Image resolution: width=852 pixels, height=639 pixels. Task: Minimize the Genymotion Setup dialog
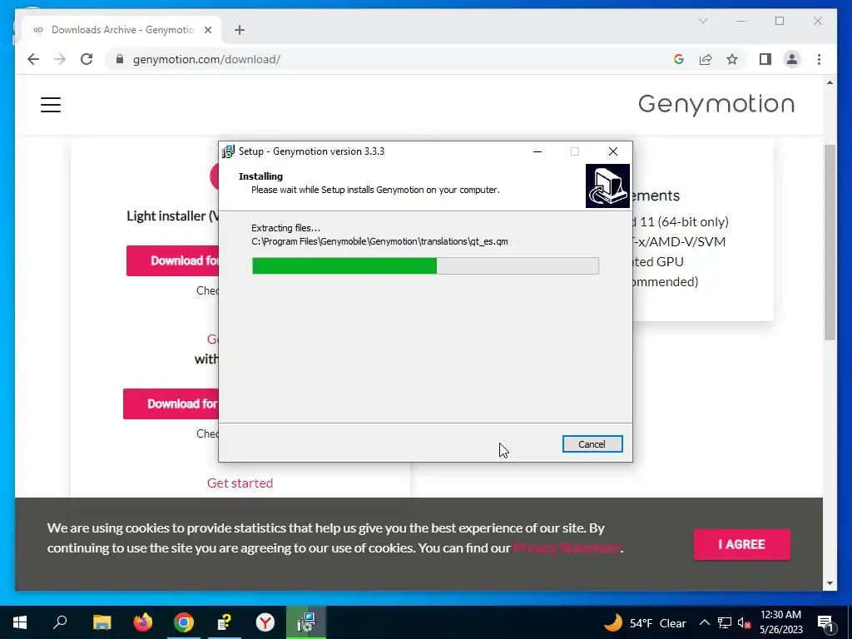pyautogui.click(x=537, y=151)
